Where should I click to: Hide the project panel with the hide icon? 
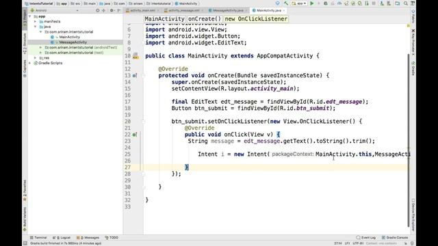[x=119, y=10]
